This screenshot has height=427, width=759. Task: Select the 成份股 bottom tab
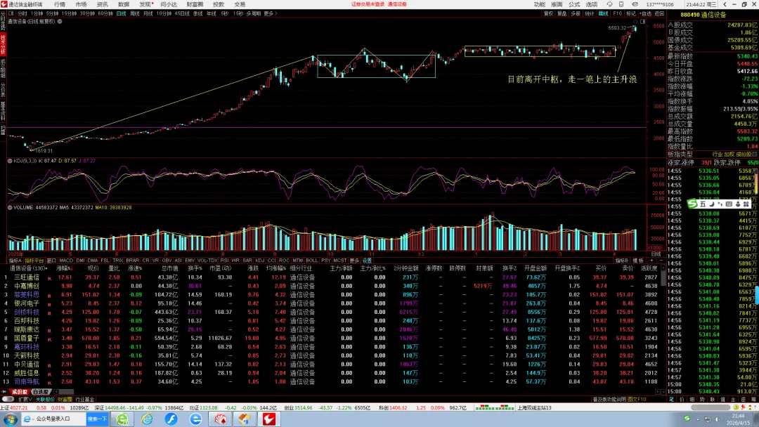(x=20, y=392)
